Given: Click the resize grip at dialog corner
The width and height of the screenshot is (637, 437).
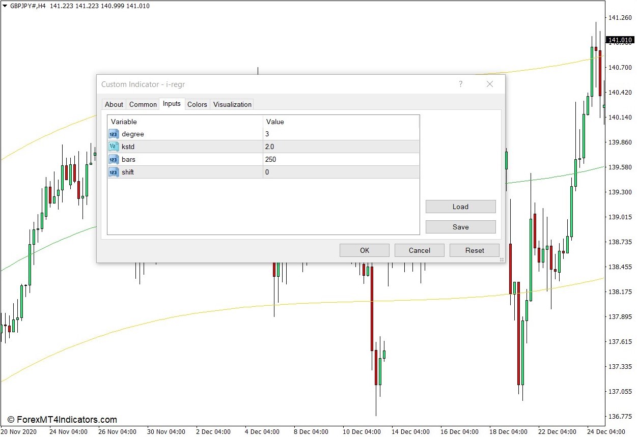Looking at the screenshot, I should [x=502, y=259].
